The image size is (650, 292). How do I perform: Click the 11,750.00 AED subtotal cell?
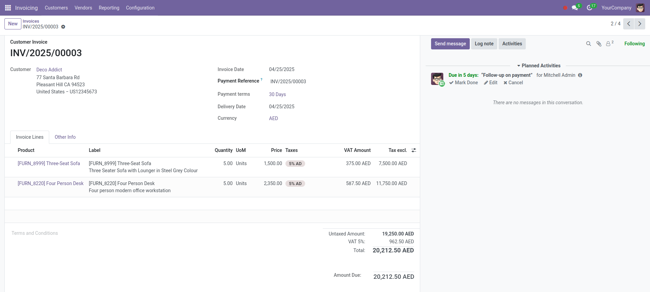pyautogui.click(x=392, y=183)
